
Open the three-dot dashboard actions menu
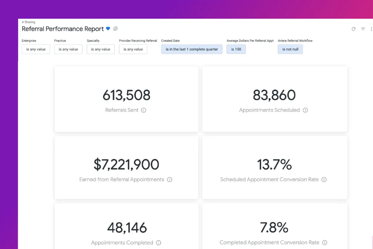click(371, 29)
